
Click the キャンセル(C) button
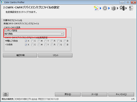121,94
